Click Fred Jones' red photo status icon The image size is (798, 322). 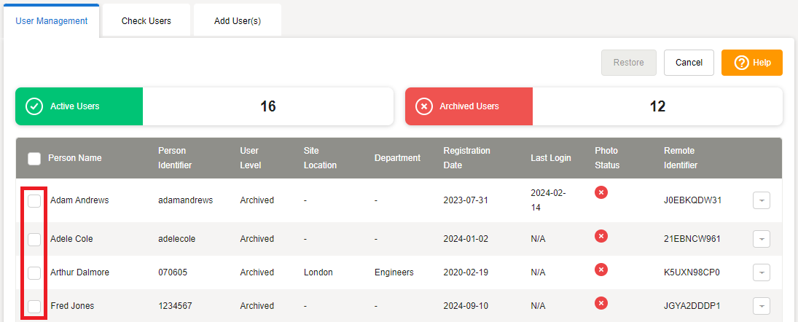click(601, 303)
